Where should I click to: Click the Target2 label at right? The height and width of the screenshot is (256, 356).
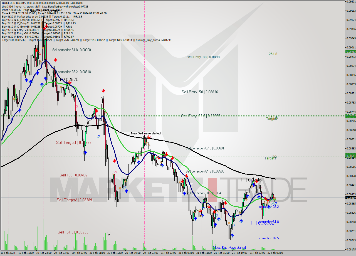point(272,119)
